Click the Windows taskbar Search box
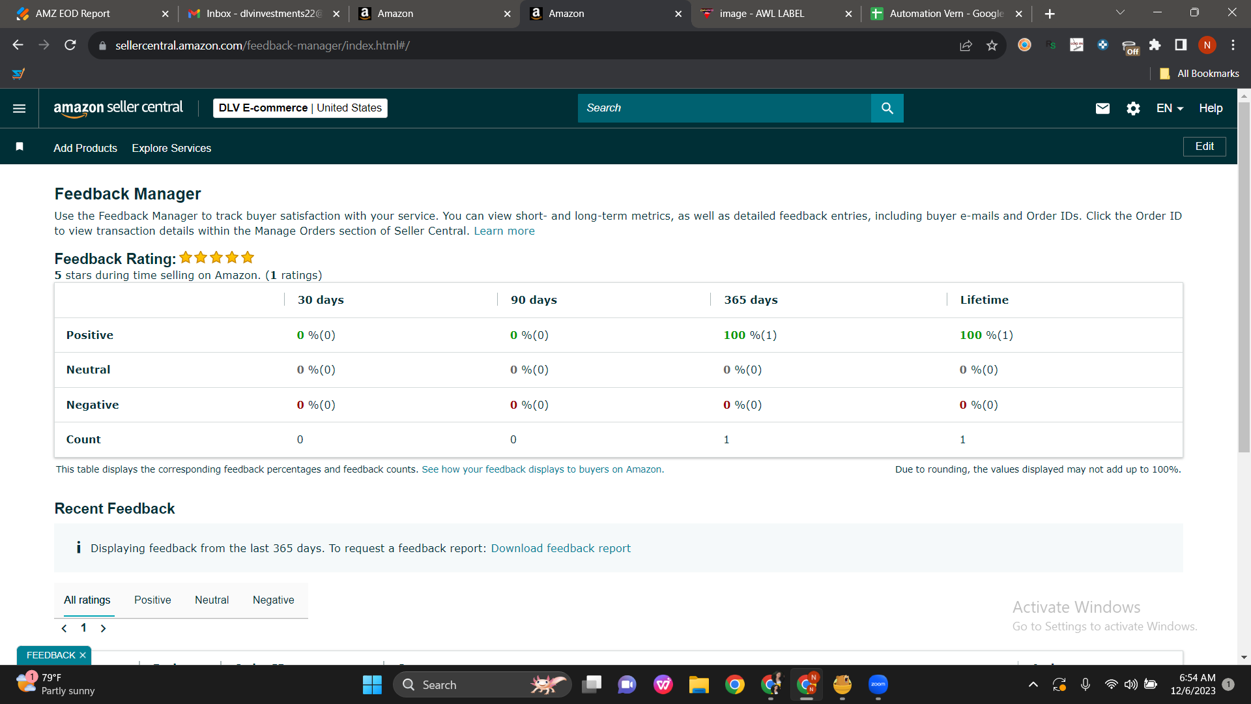 click(482, 684)
